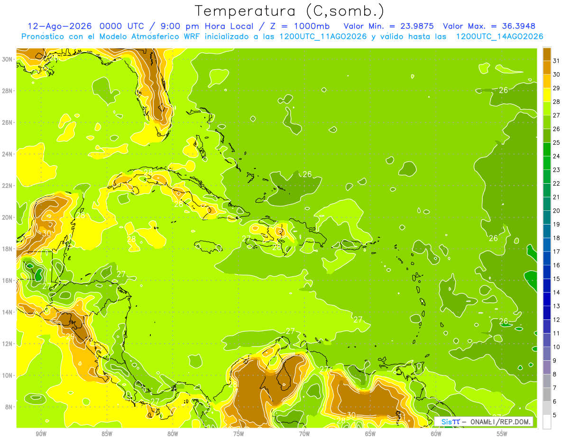Click the 80W longitude axis label
The width and height of the screenshot is (569, 440).
point(173,434)
